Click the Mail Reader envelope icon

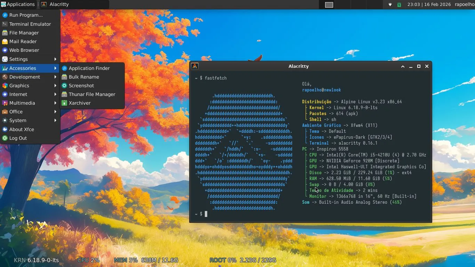coord(5,41)
